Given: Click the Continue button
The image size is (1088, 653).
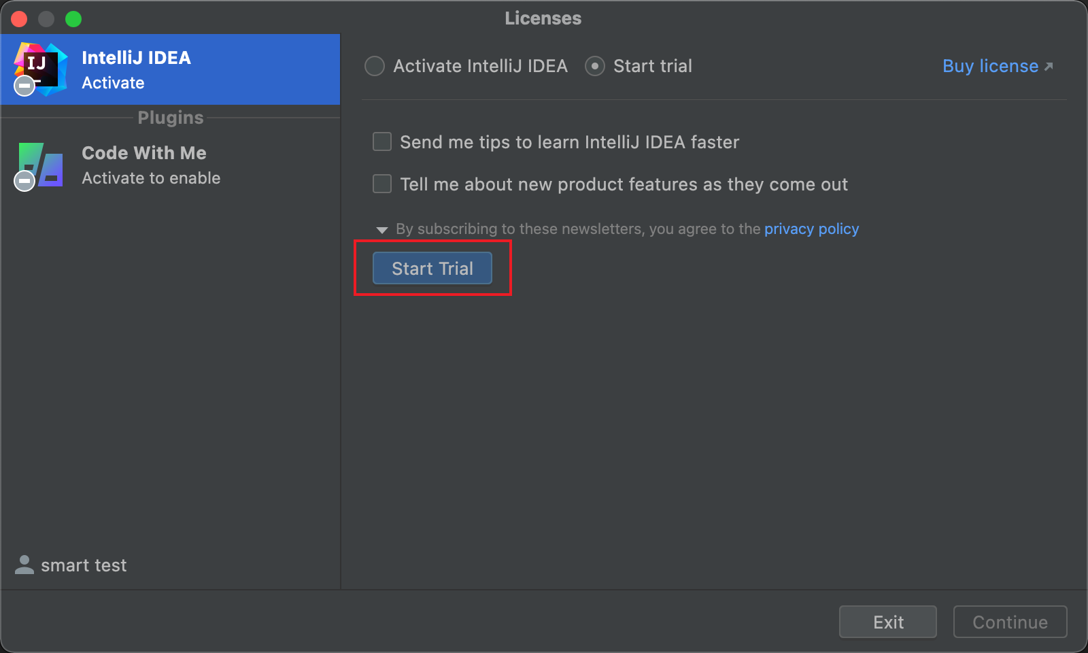Looking at the screenshot, I should click(1010, 622).
